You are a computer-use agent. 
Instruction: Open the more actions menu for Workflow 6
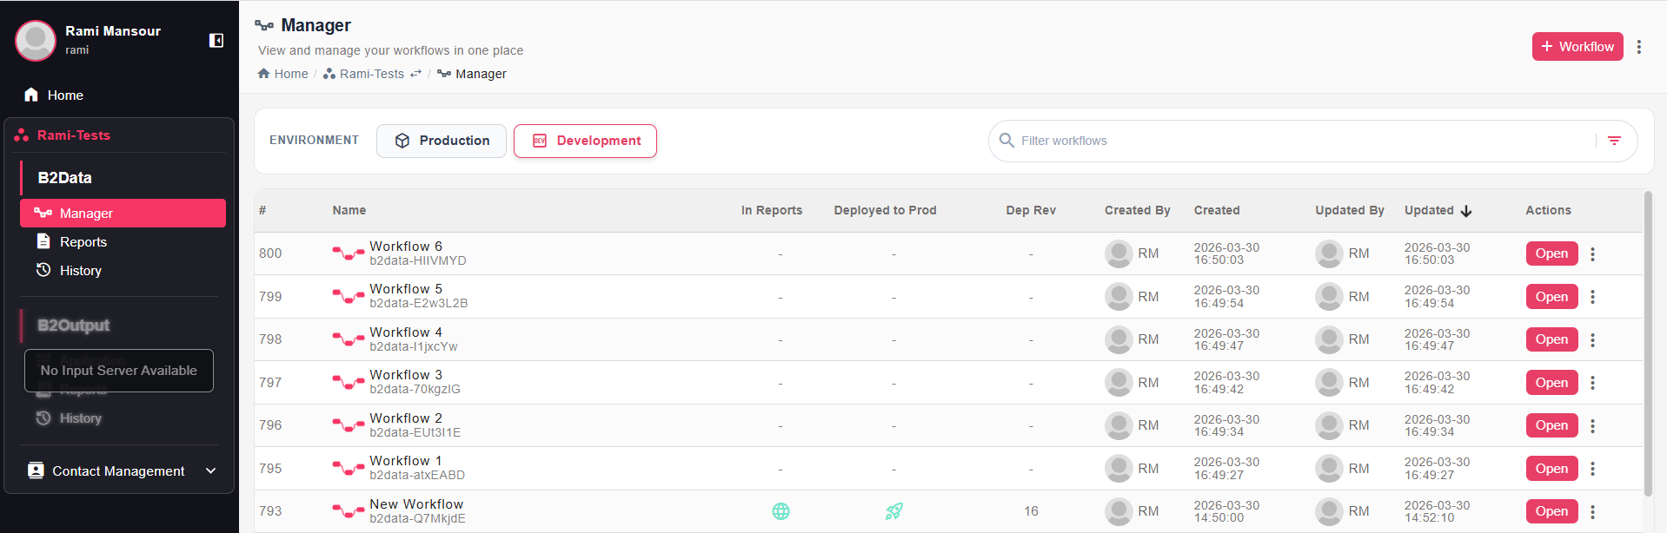[x=1592, y=253]
